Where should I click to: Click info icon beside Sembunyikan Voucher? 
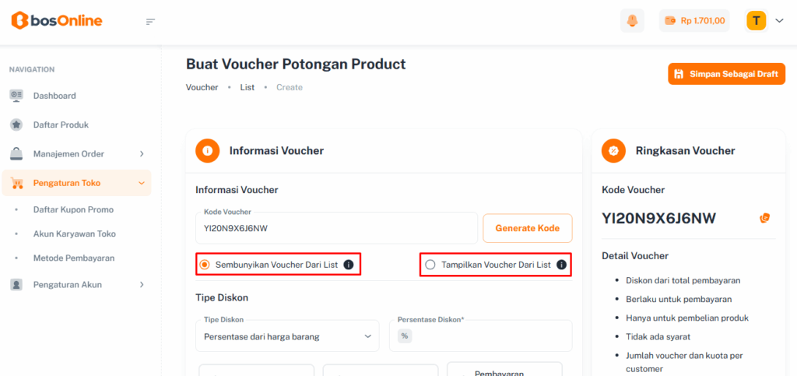tap(349, 265)
